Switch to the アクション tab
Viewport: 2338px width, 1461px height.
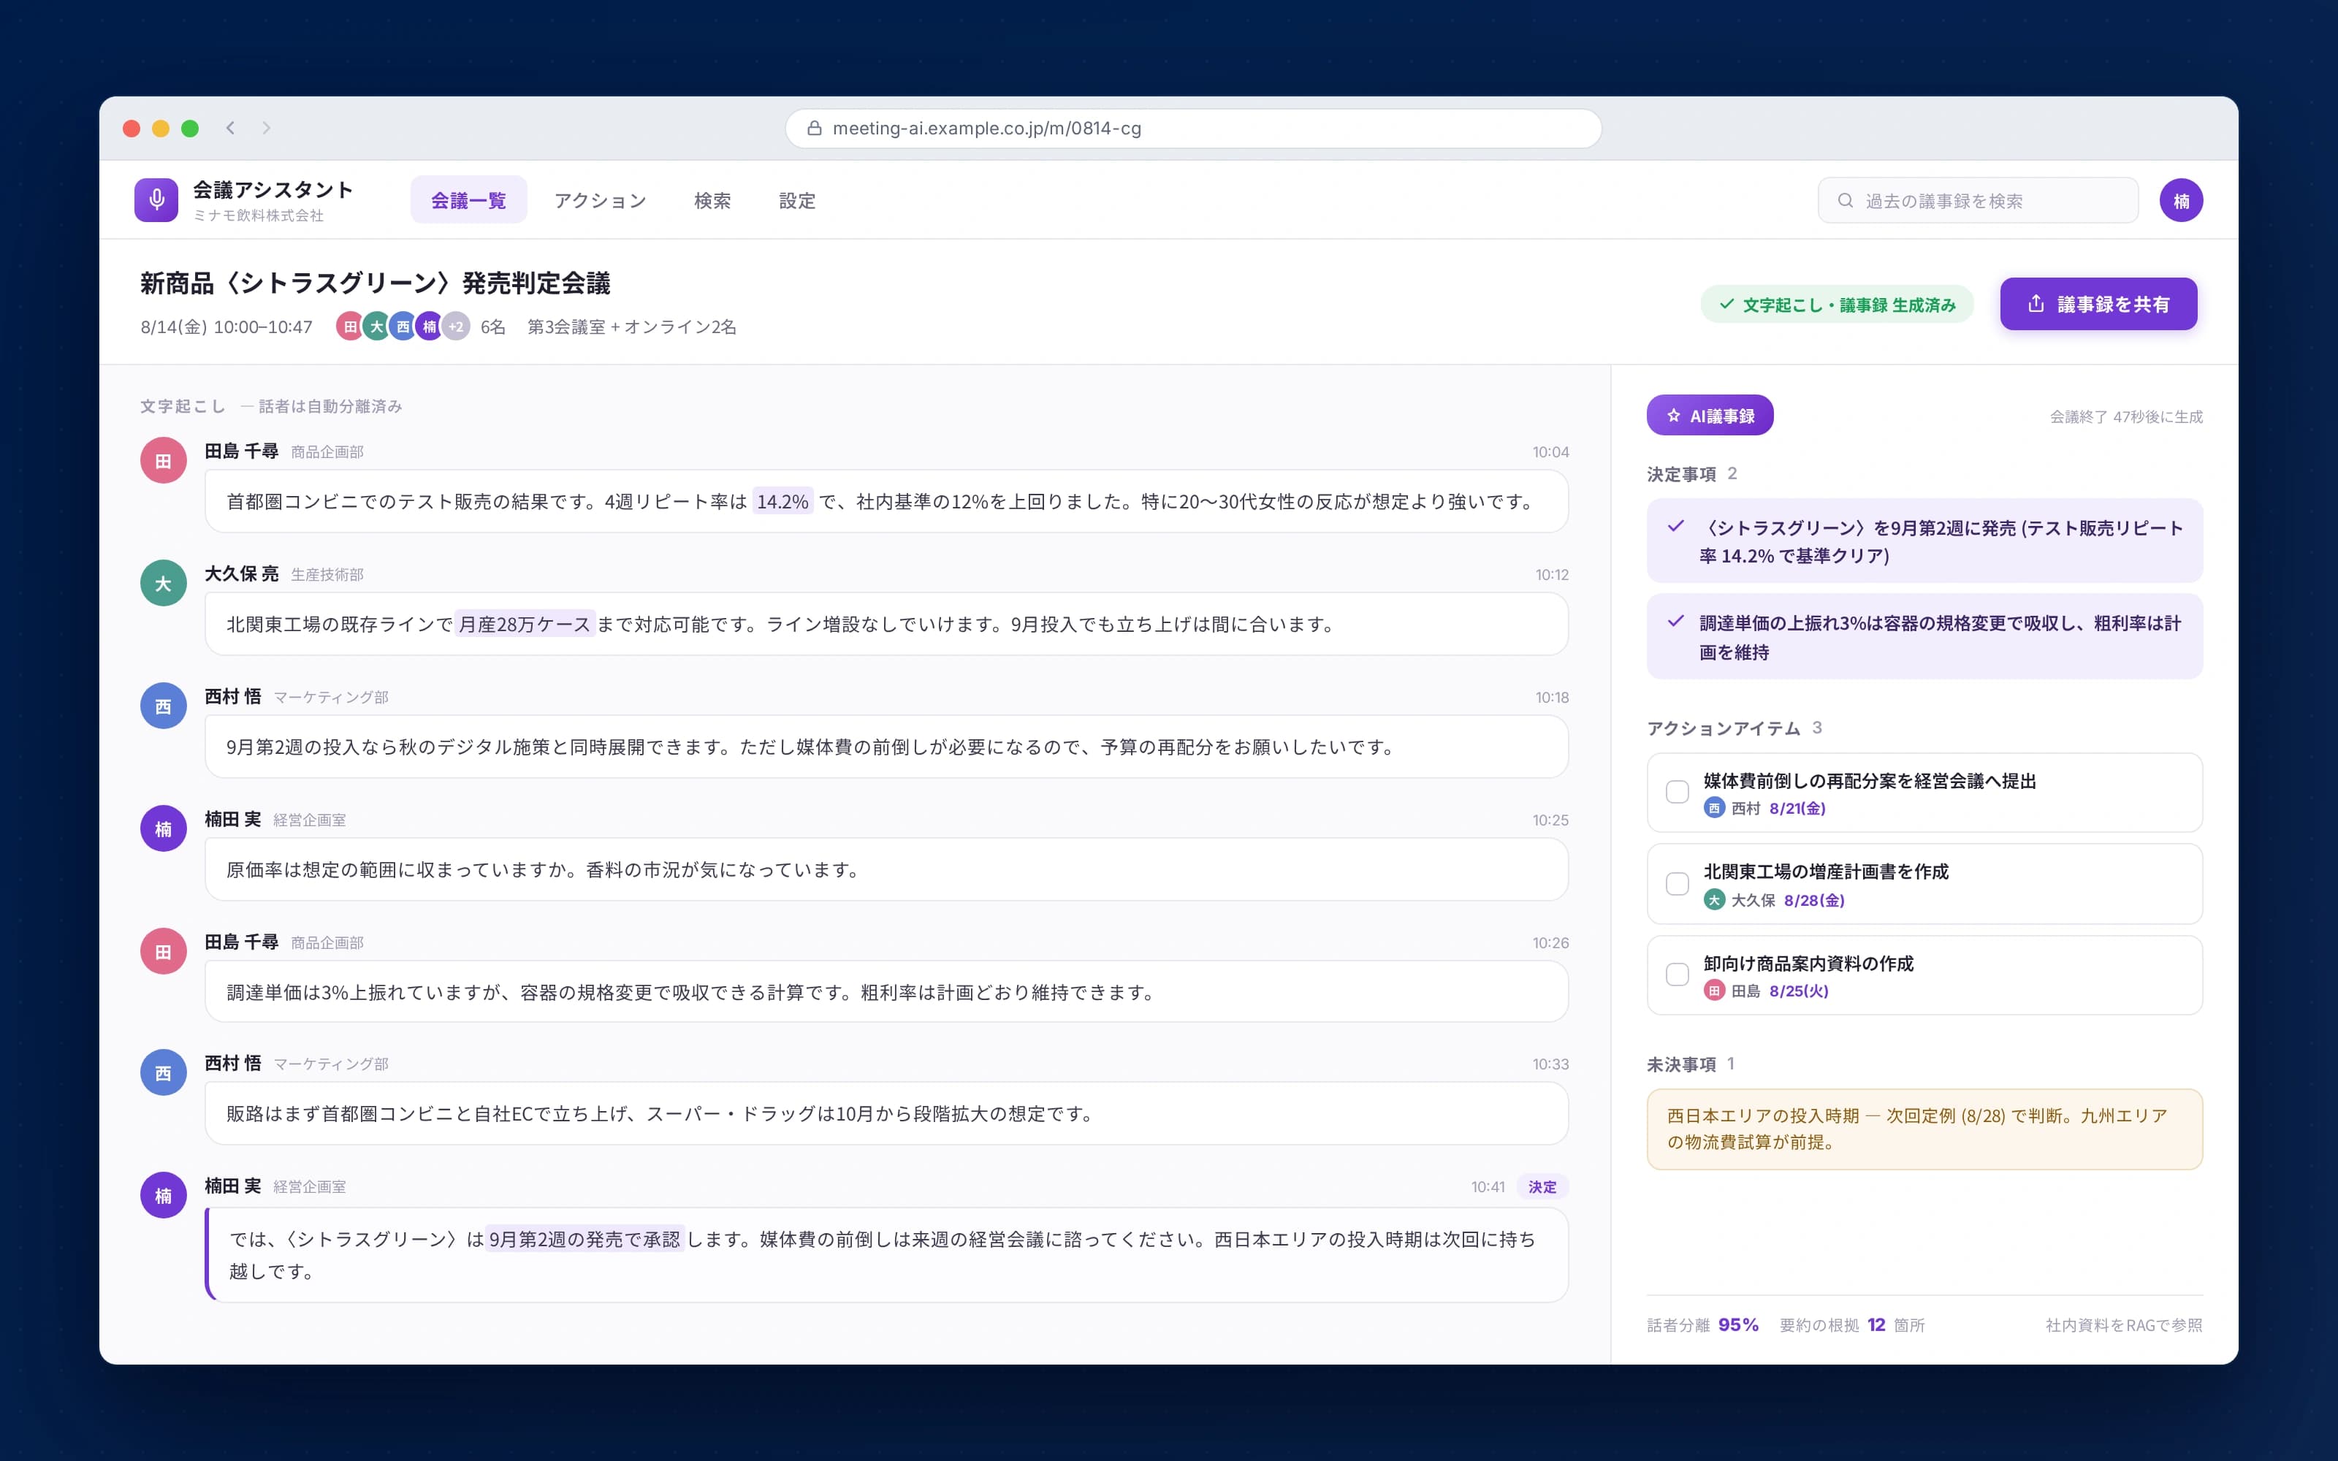pos(600,200)
